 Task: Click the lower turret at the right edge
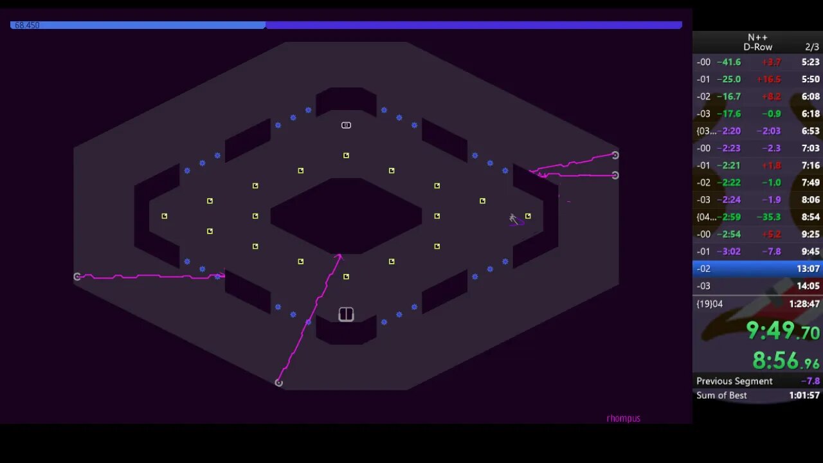coord(615,175)
